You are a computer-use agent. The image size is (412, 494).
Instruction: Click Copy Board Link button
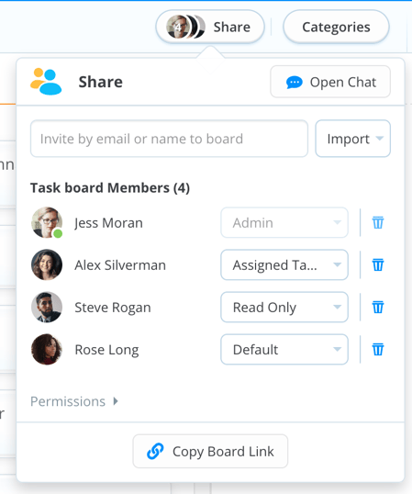[210, 451]
